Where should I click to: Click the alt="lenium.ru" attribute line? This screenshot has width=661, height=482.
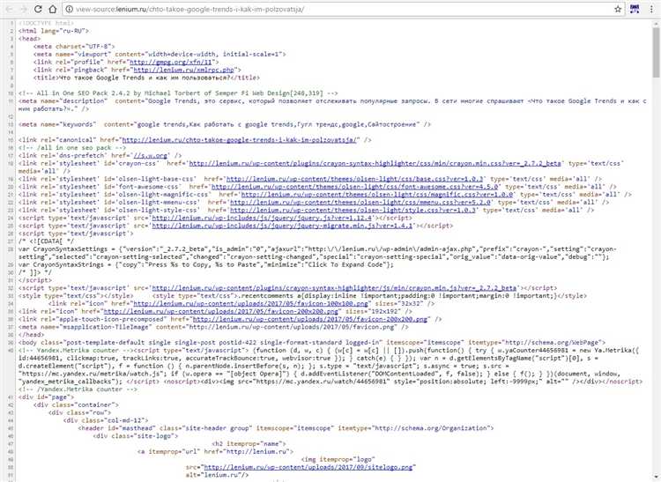[217, 475]
